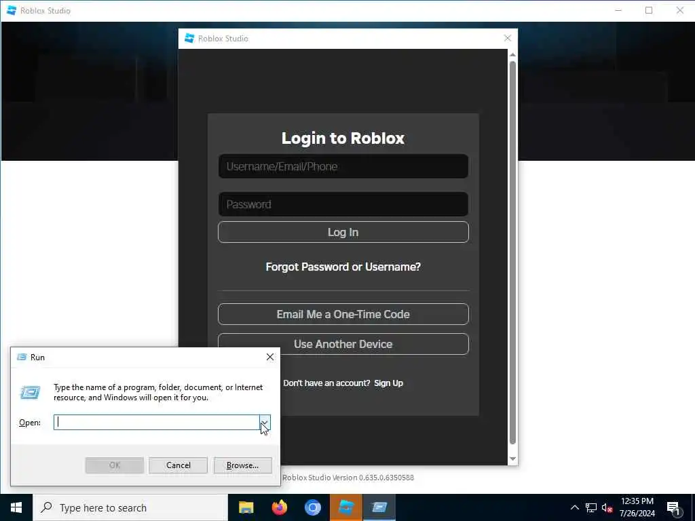This screenshot has width=695, height=521.
Task: Click the Log In button
Action: (x=343, y=232)
